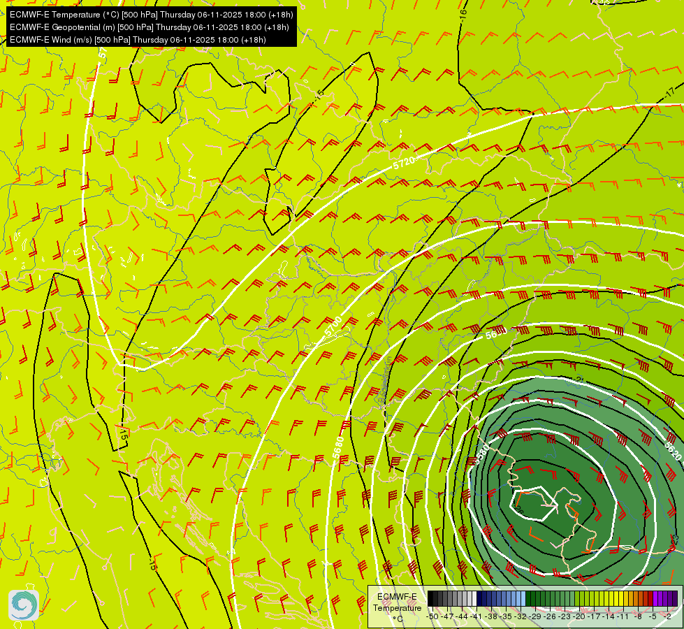Click the -2 value on the color scale
The image size is (684, 629).
click(667, 616)
